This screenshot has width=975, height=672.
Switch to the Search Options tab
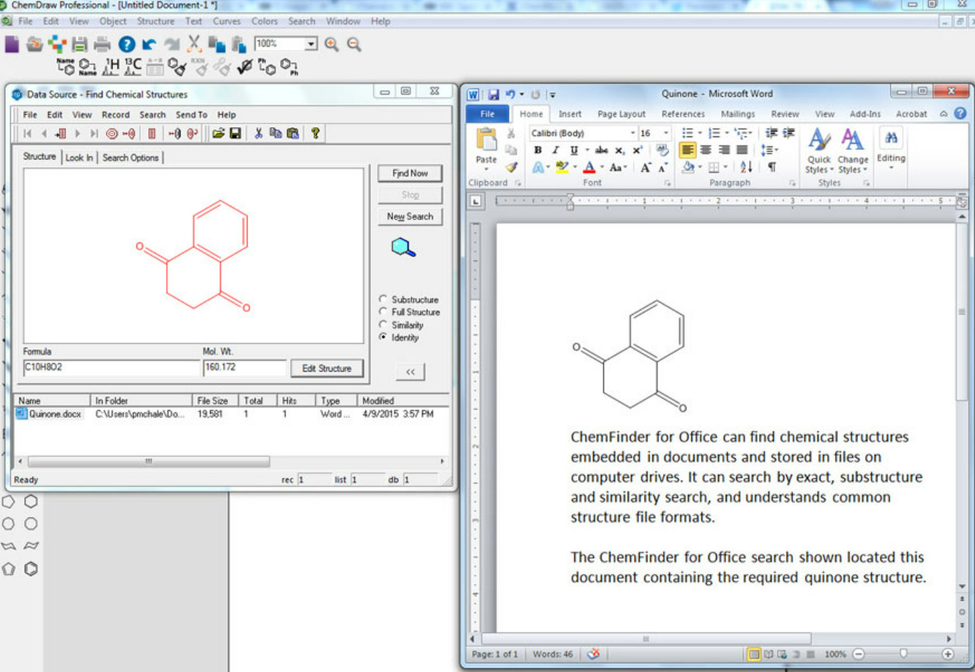130,157
